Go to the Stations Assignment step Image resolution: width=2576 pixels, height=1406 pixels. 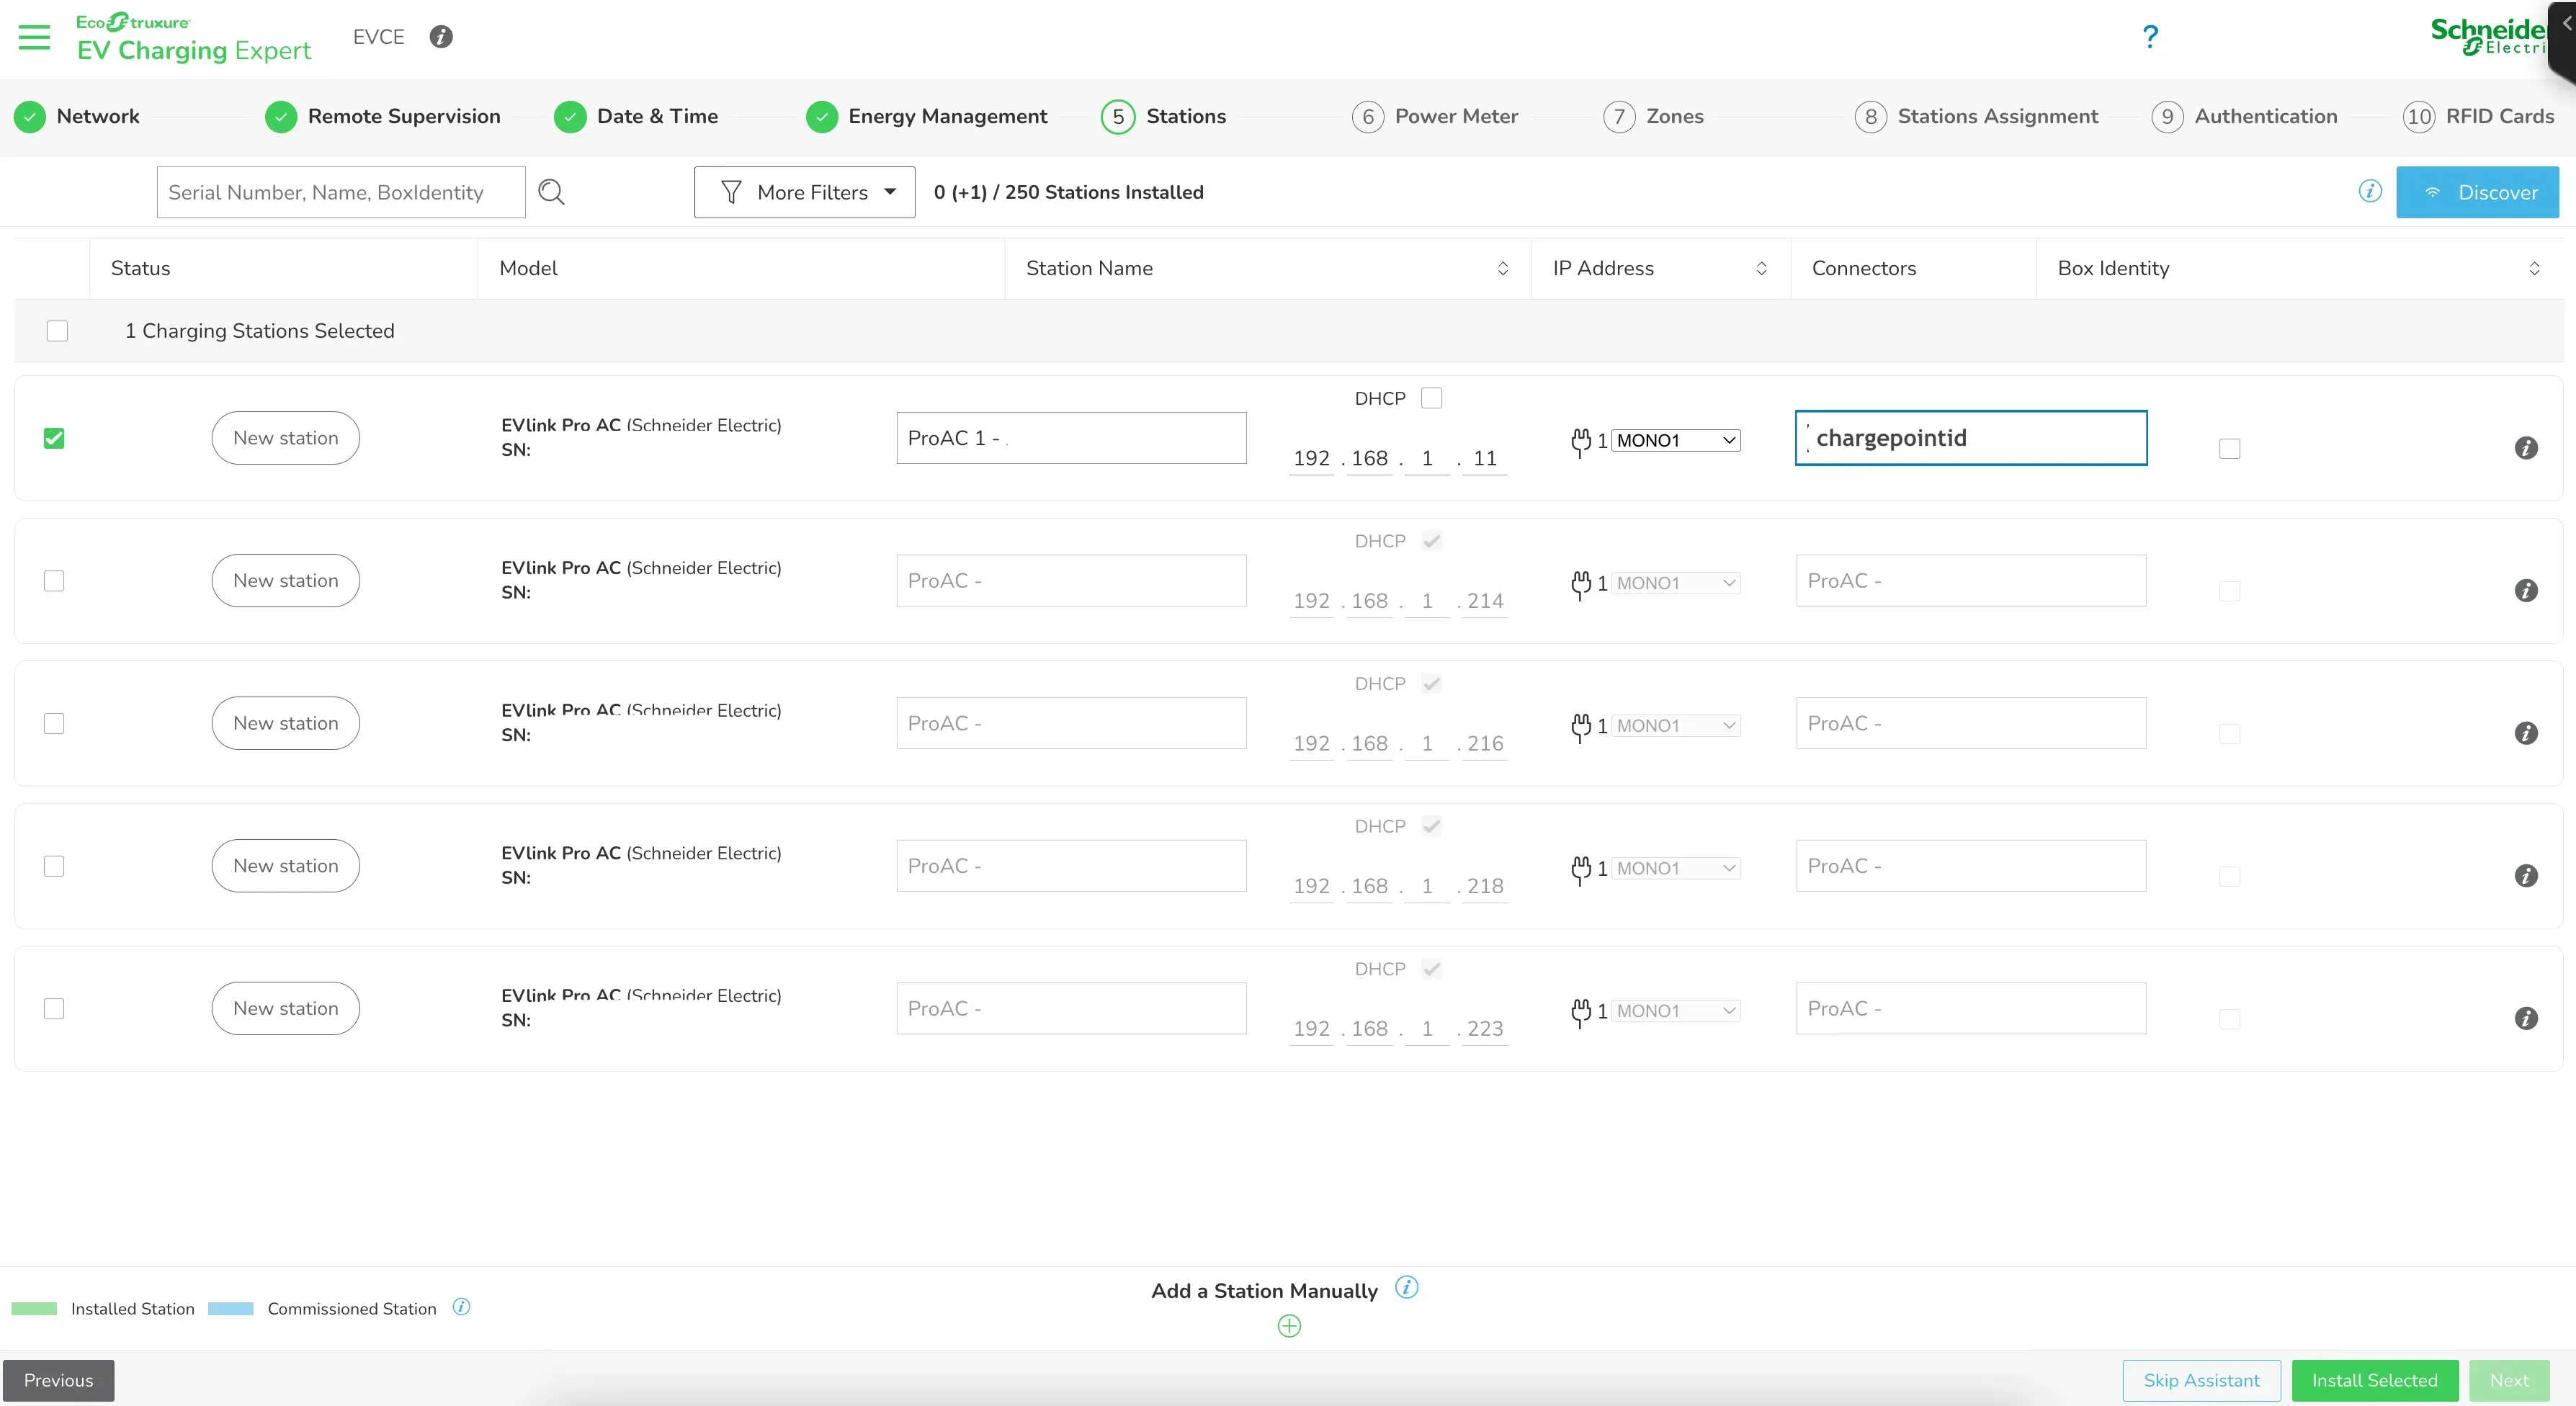click(1977, 117)
